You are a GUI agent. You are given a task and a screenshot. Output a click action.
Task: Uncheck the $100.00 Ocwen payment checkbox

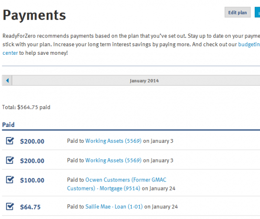click(10, 179)
